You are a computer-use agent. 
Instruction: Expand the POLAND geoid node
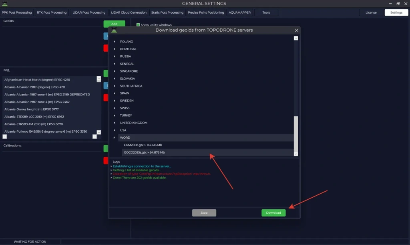[115, 42]
